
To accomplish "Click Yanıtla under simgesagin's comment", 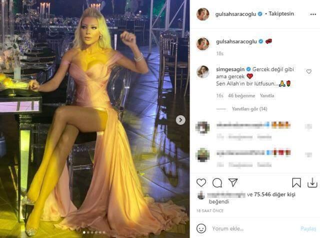I will (x=267, y=96).
